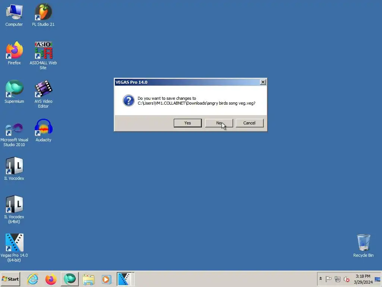Launch Firefox from the taskbar
The image size is (382, 287).
[51, 279]
